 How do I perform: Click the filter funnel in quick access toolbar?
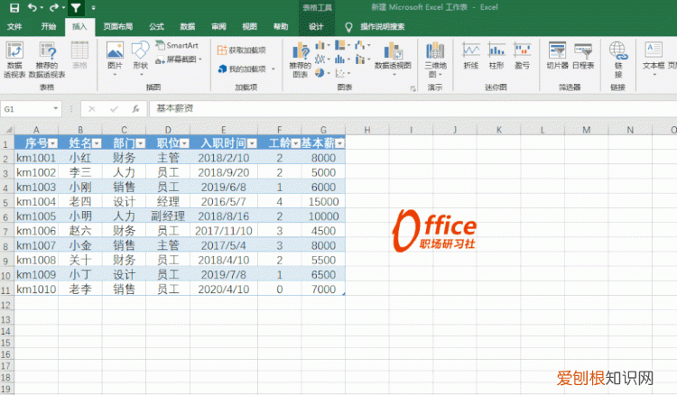click(x=76, y=7)
